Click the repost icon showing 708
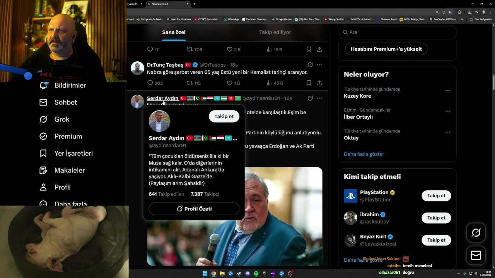The image size is (495, 278). 189,49
